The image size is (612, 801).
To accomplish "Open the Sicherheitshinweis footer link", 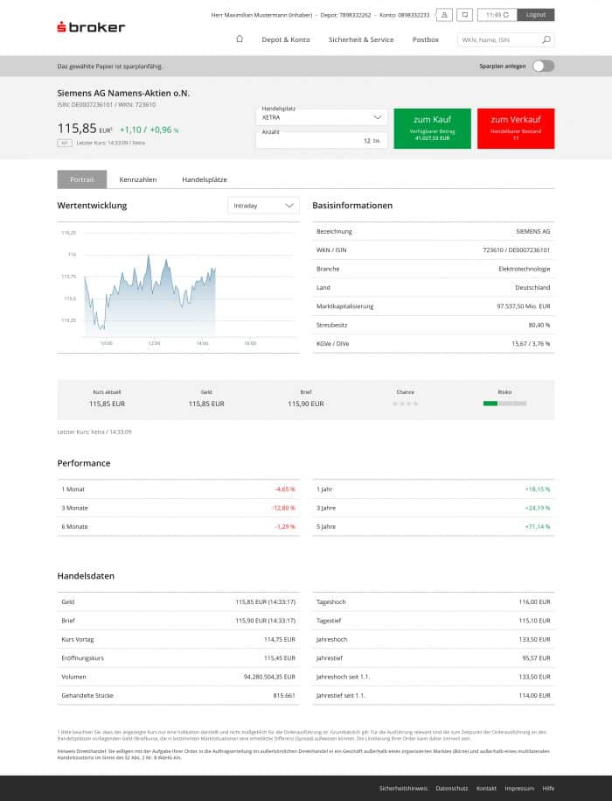I will [x=403, y=788].
